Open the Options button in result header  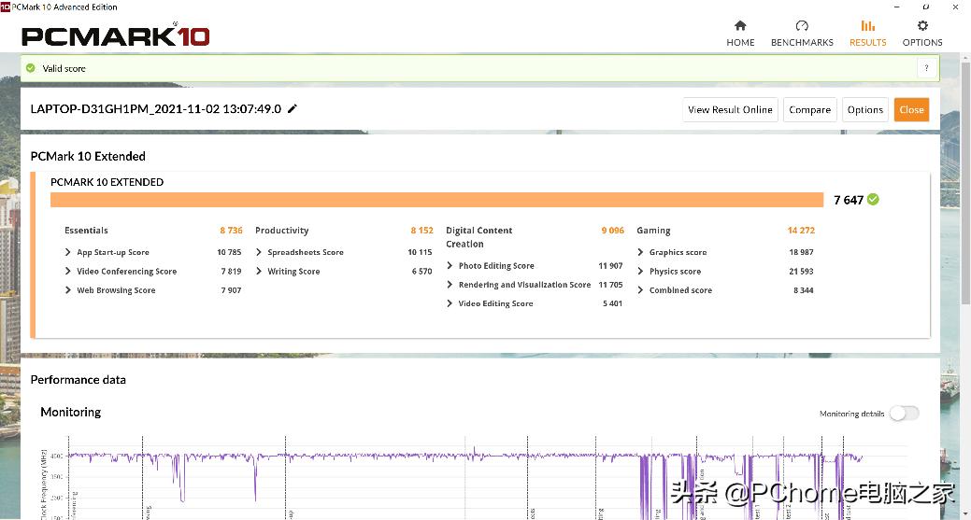(x=864, y=110)
